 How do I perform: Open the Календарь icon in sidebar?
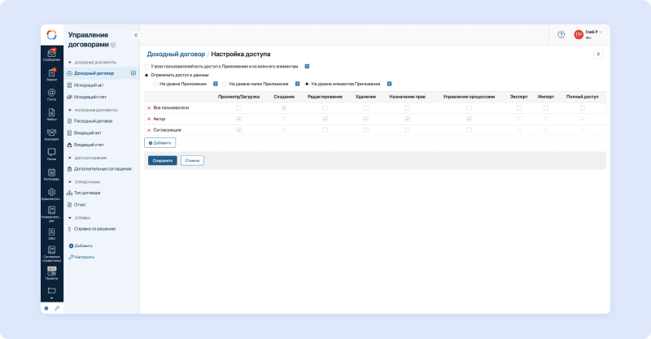tap(51, 173)
